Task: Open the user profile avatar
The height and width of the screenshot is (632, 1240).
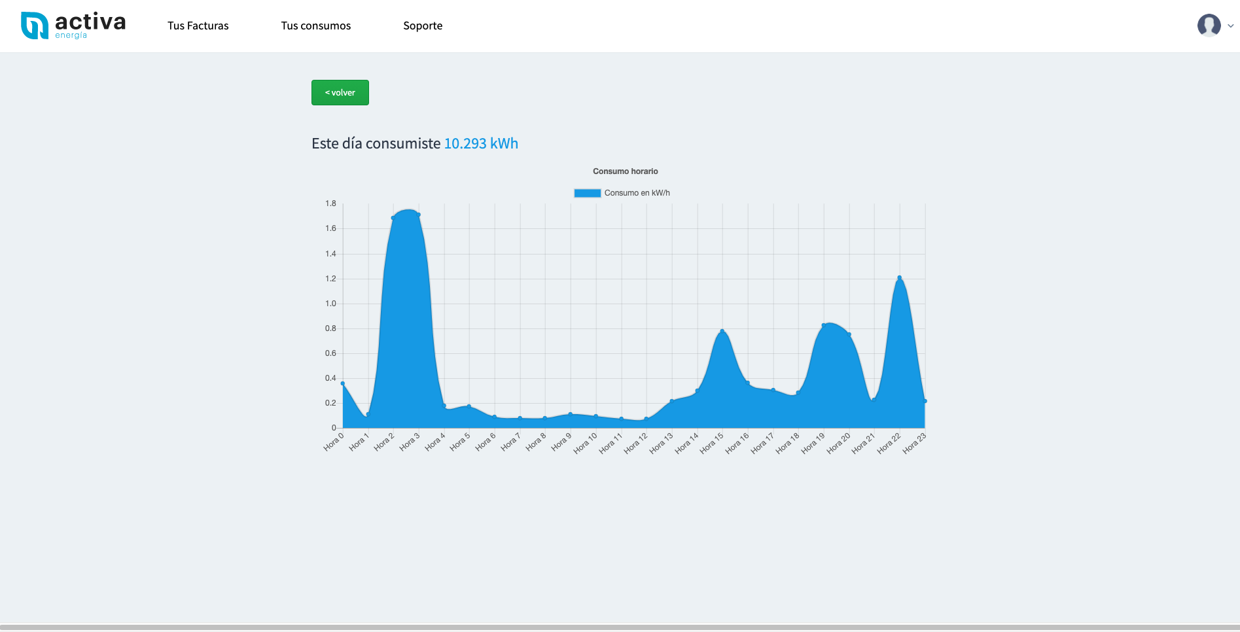Action: pyautogui.click(x=1209, y=26)
